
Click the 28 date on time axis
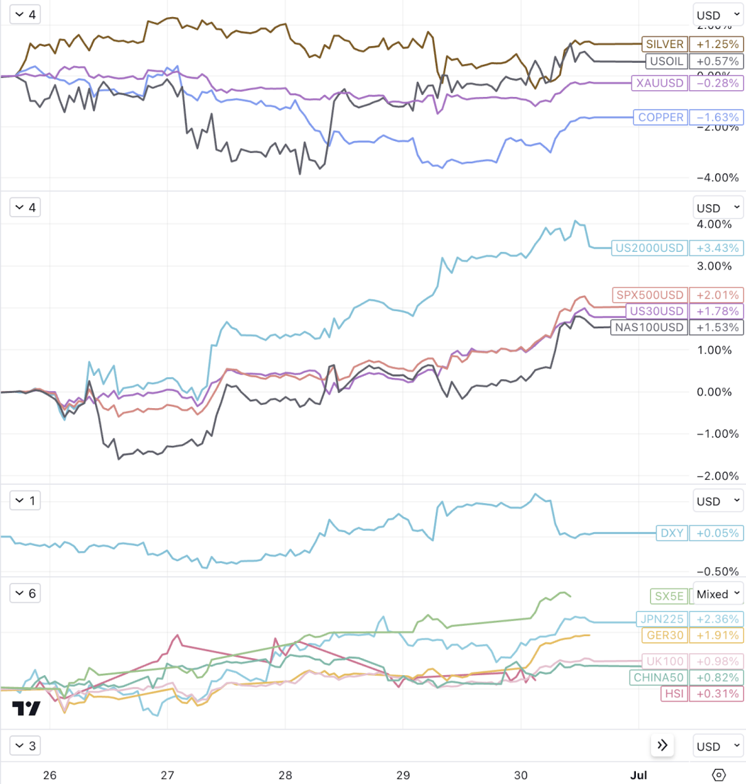[x=285, y=775]
